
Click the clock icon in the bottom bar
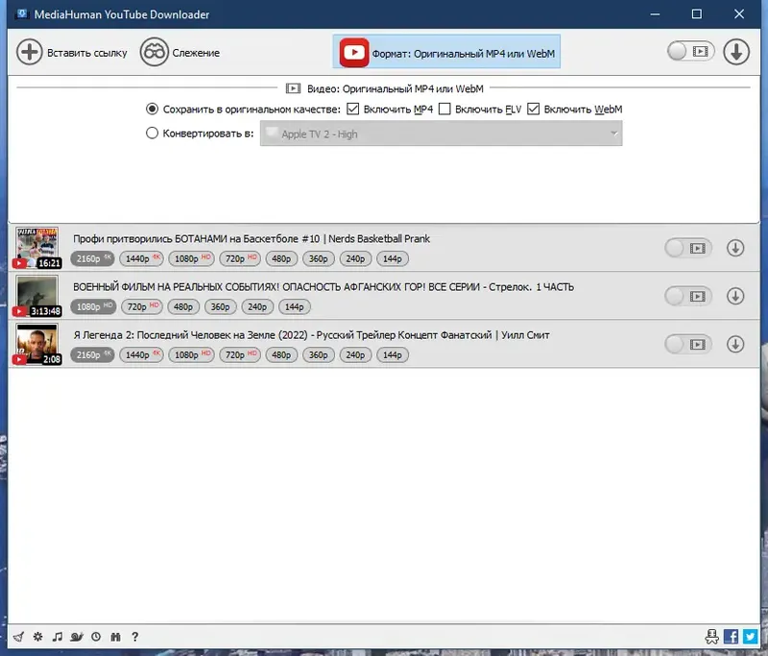point(96,637)
